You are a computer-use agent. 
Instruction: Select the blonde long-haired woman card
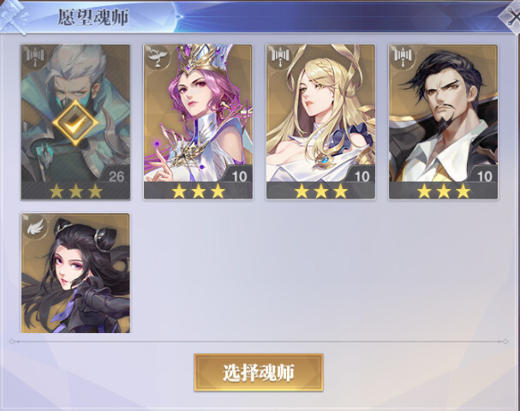point(320,122)
